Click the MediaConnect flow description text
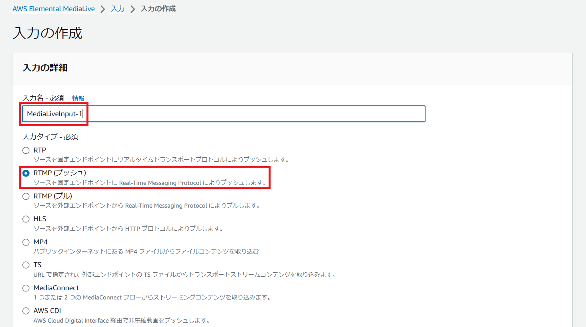Screen dimensions: 586x327 (x=153, y=297)
